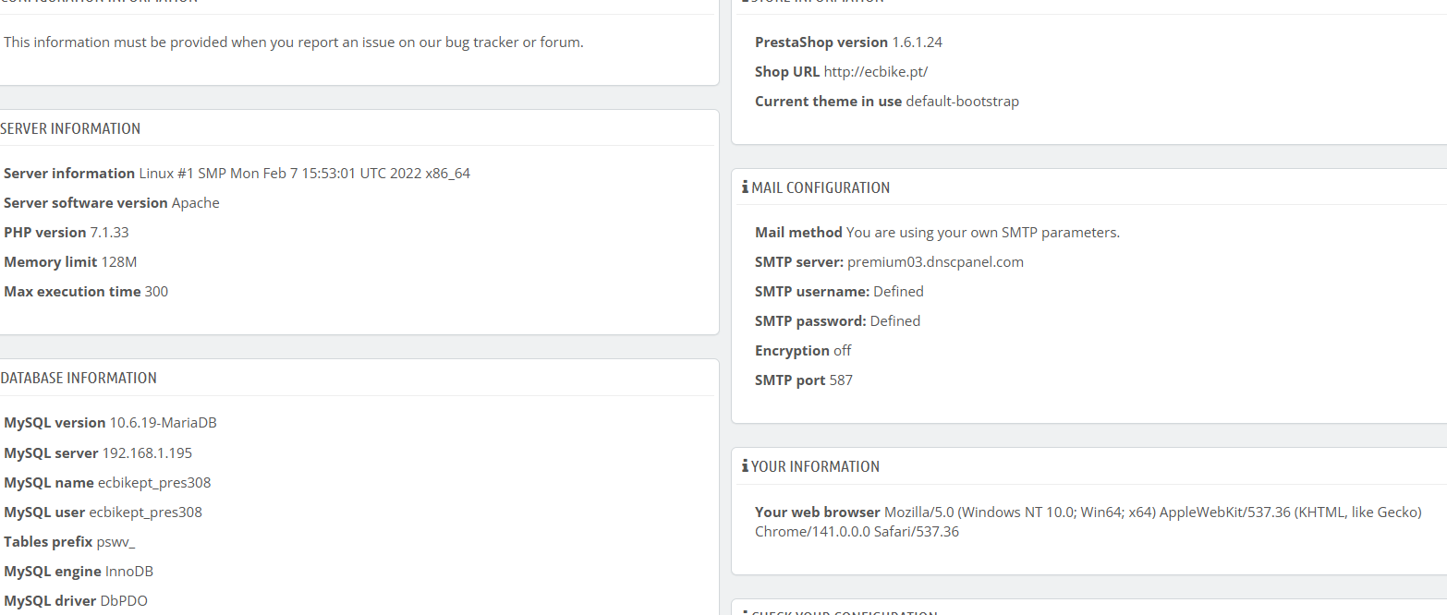Click the Server Information panel heading
1447x615 pixels.
(70, 128)
